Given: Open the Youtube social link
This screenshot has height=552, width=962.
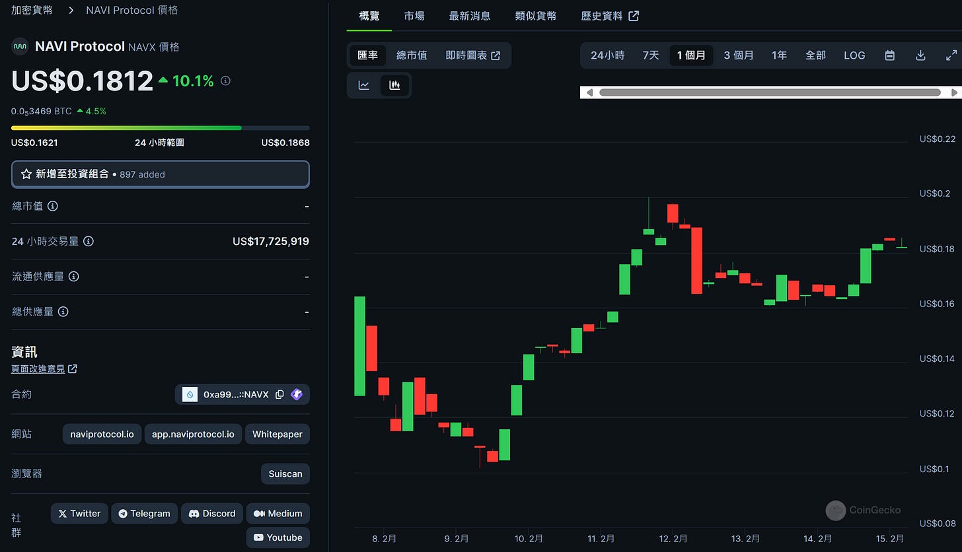Looking at the screenshot, I should [x=277, y=537].
